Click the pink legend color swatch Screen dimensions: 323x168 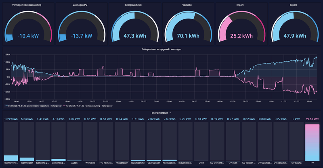point(64,106)
